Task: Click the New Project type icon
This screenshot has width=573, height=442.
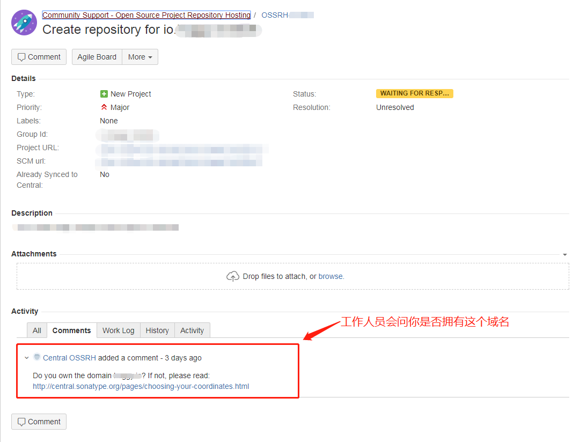Action: point(104,94)
